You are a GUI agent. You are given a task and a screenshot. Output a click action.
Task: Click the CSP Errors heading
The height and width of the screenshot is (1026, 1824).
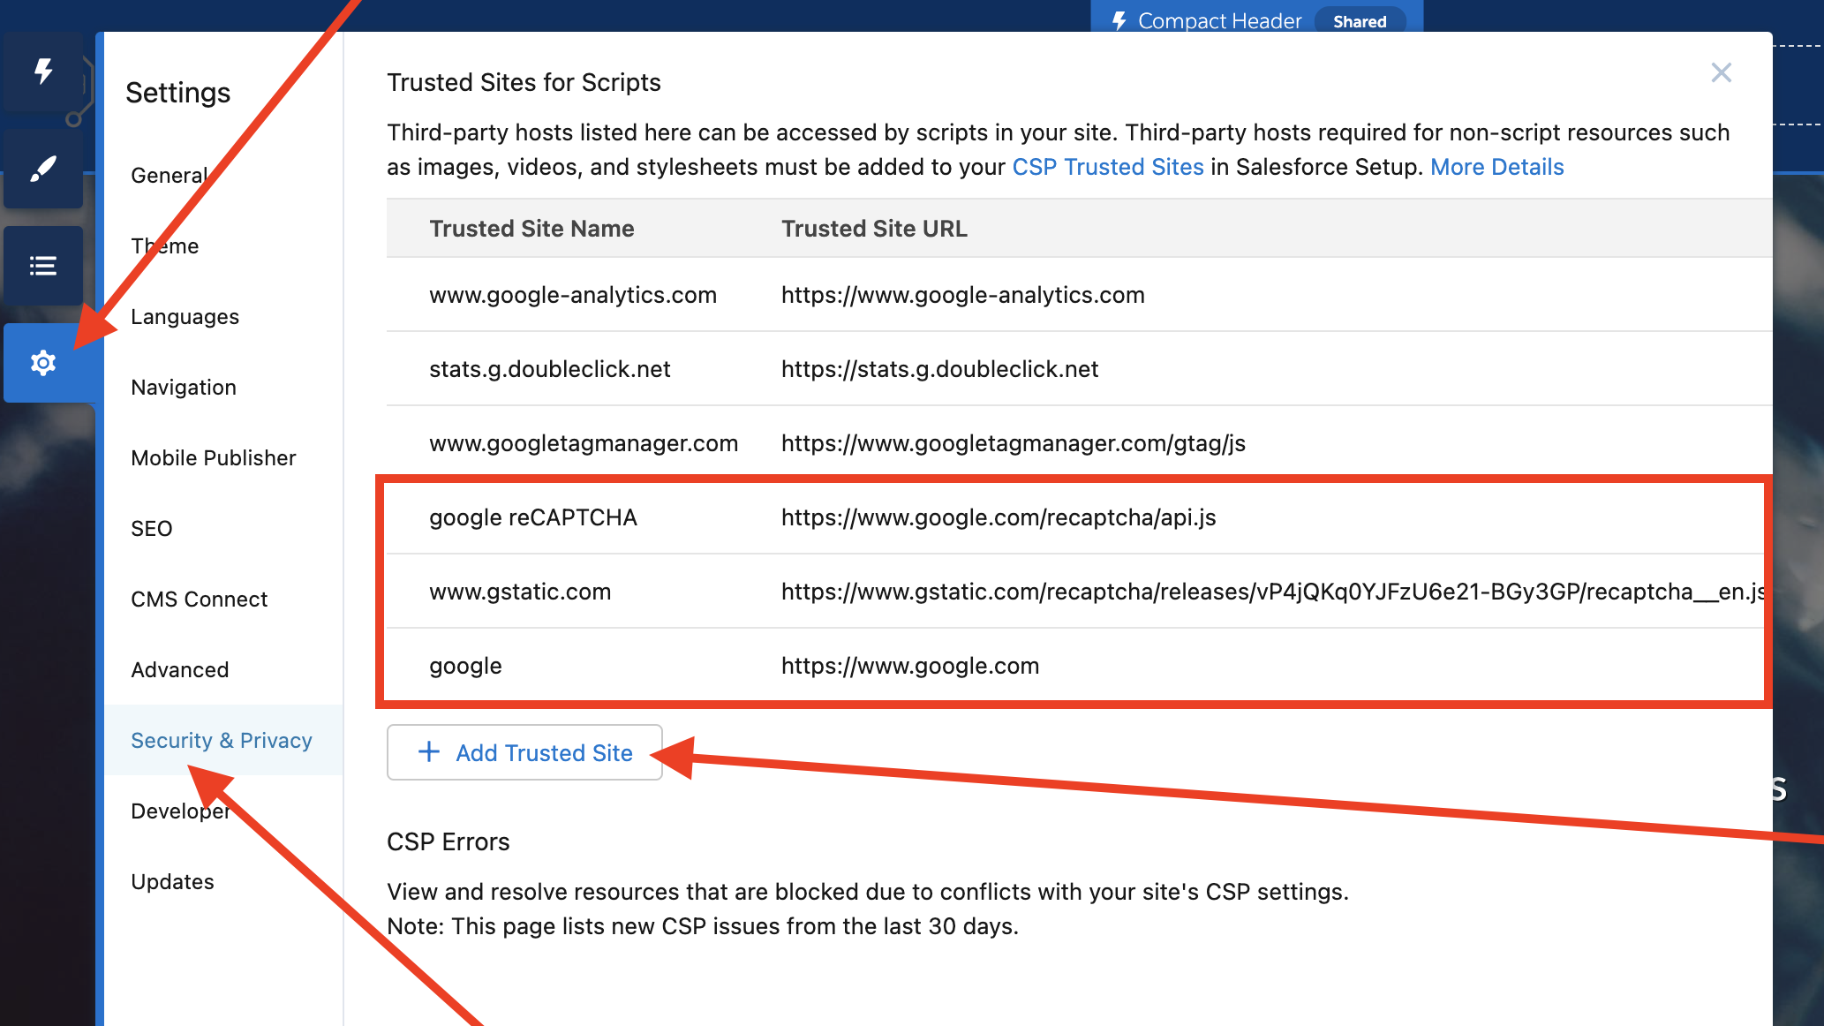(448, 841)
